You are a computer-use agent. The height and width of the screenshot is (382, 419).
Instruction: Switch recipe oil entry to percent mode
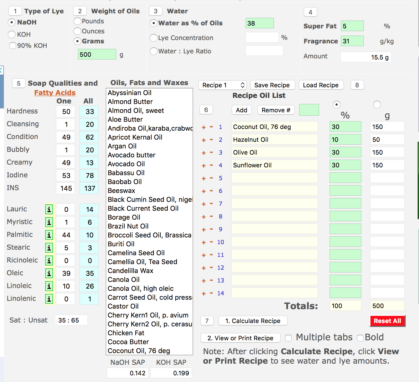pos(336,105)
